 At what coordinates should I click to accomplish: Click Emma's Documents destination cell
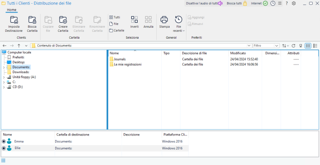pos(88,141)
